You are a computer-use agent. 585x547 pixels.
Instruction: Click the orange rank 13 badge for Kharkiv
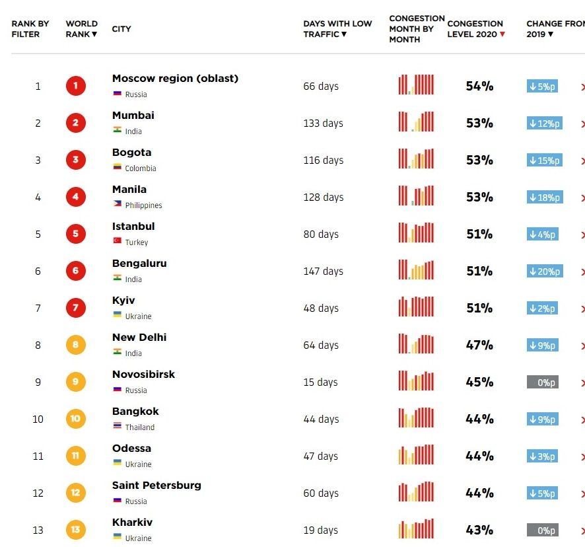click(75, 530)
